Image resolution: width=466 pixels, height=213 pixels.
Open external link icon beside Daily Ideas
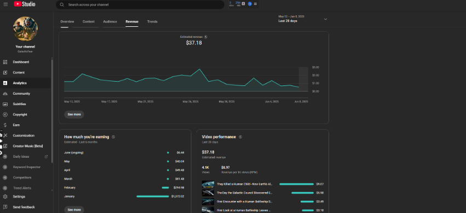click(46, 157)
